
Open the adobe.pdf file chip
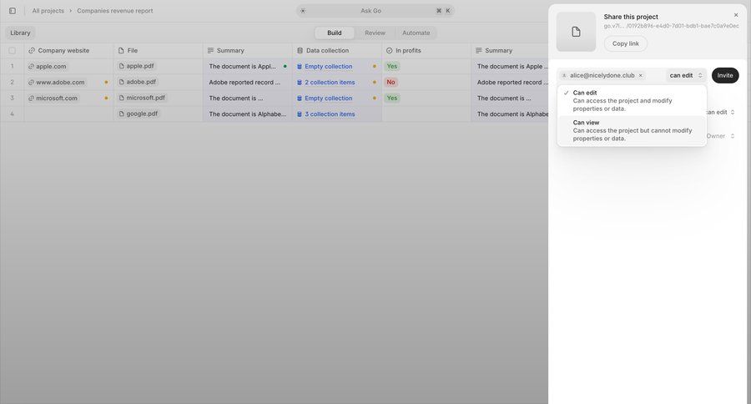pos(138,82)
